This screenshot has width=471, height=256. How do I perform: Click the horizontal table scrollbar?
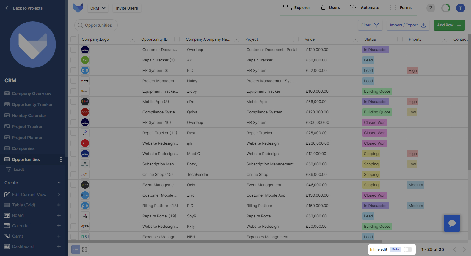coord(225,241)
